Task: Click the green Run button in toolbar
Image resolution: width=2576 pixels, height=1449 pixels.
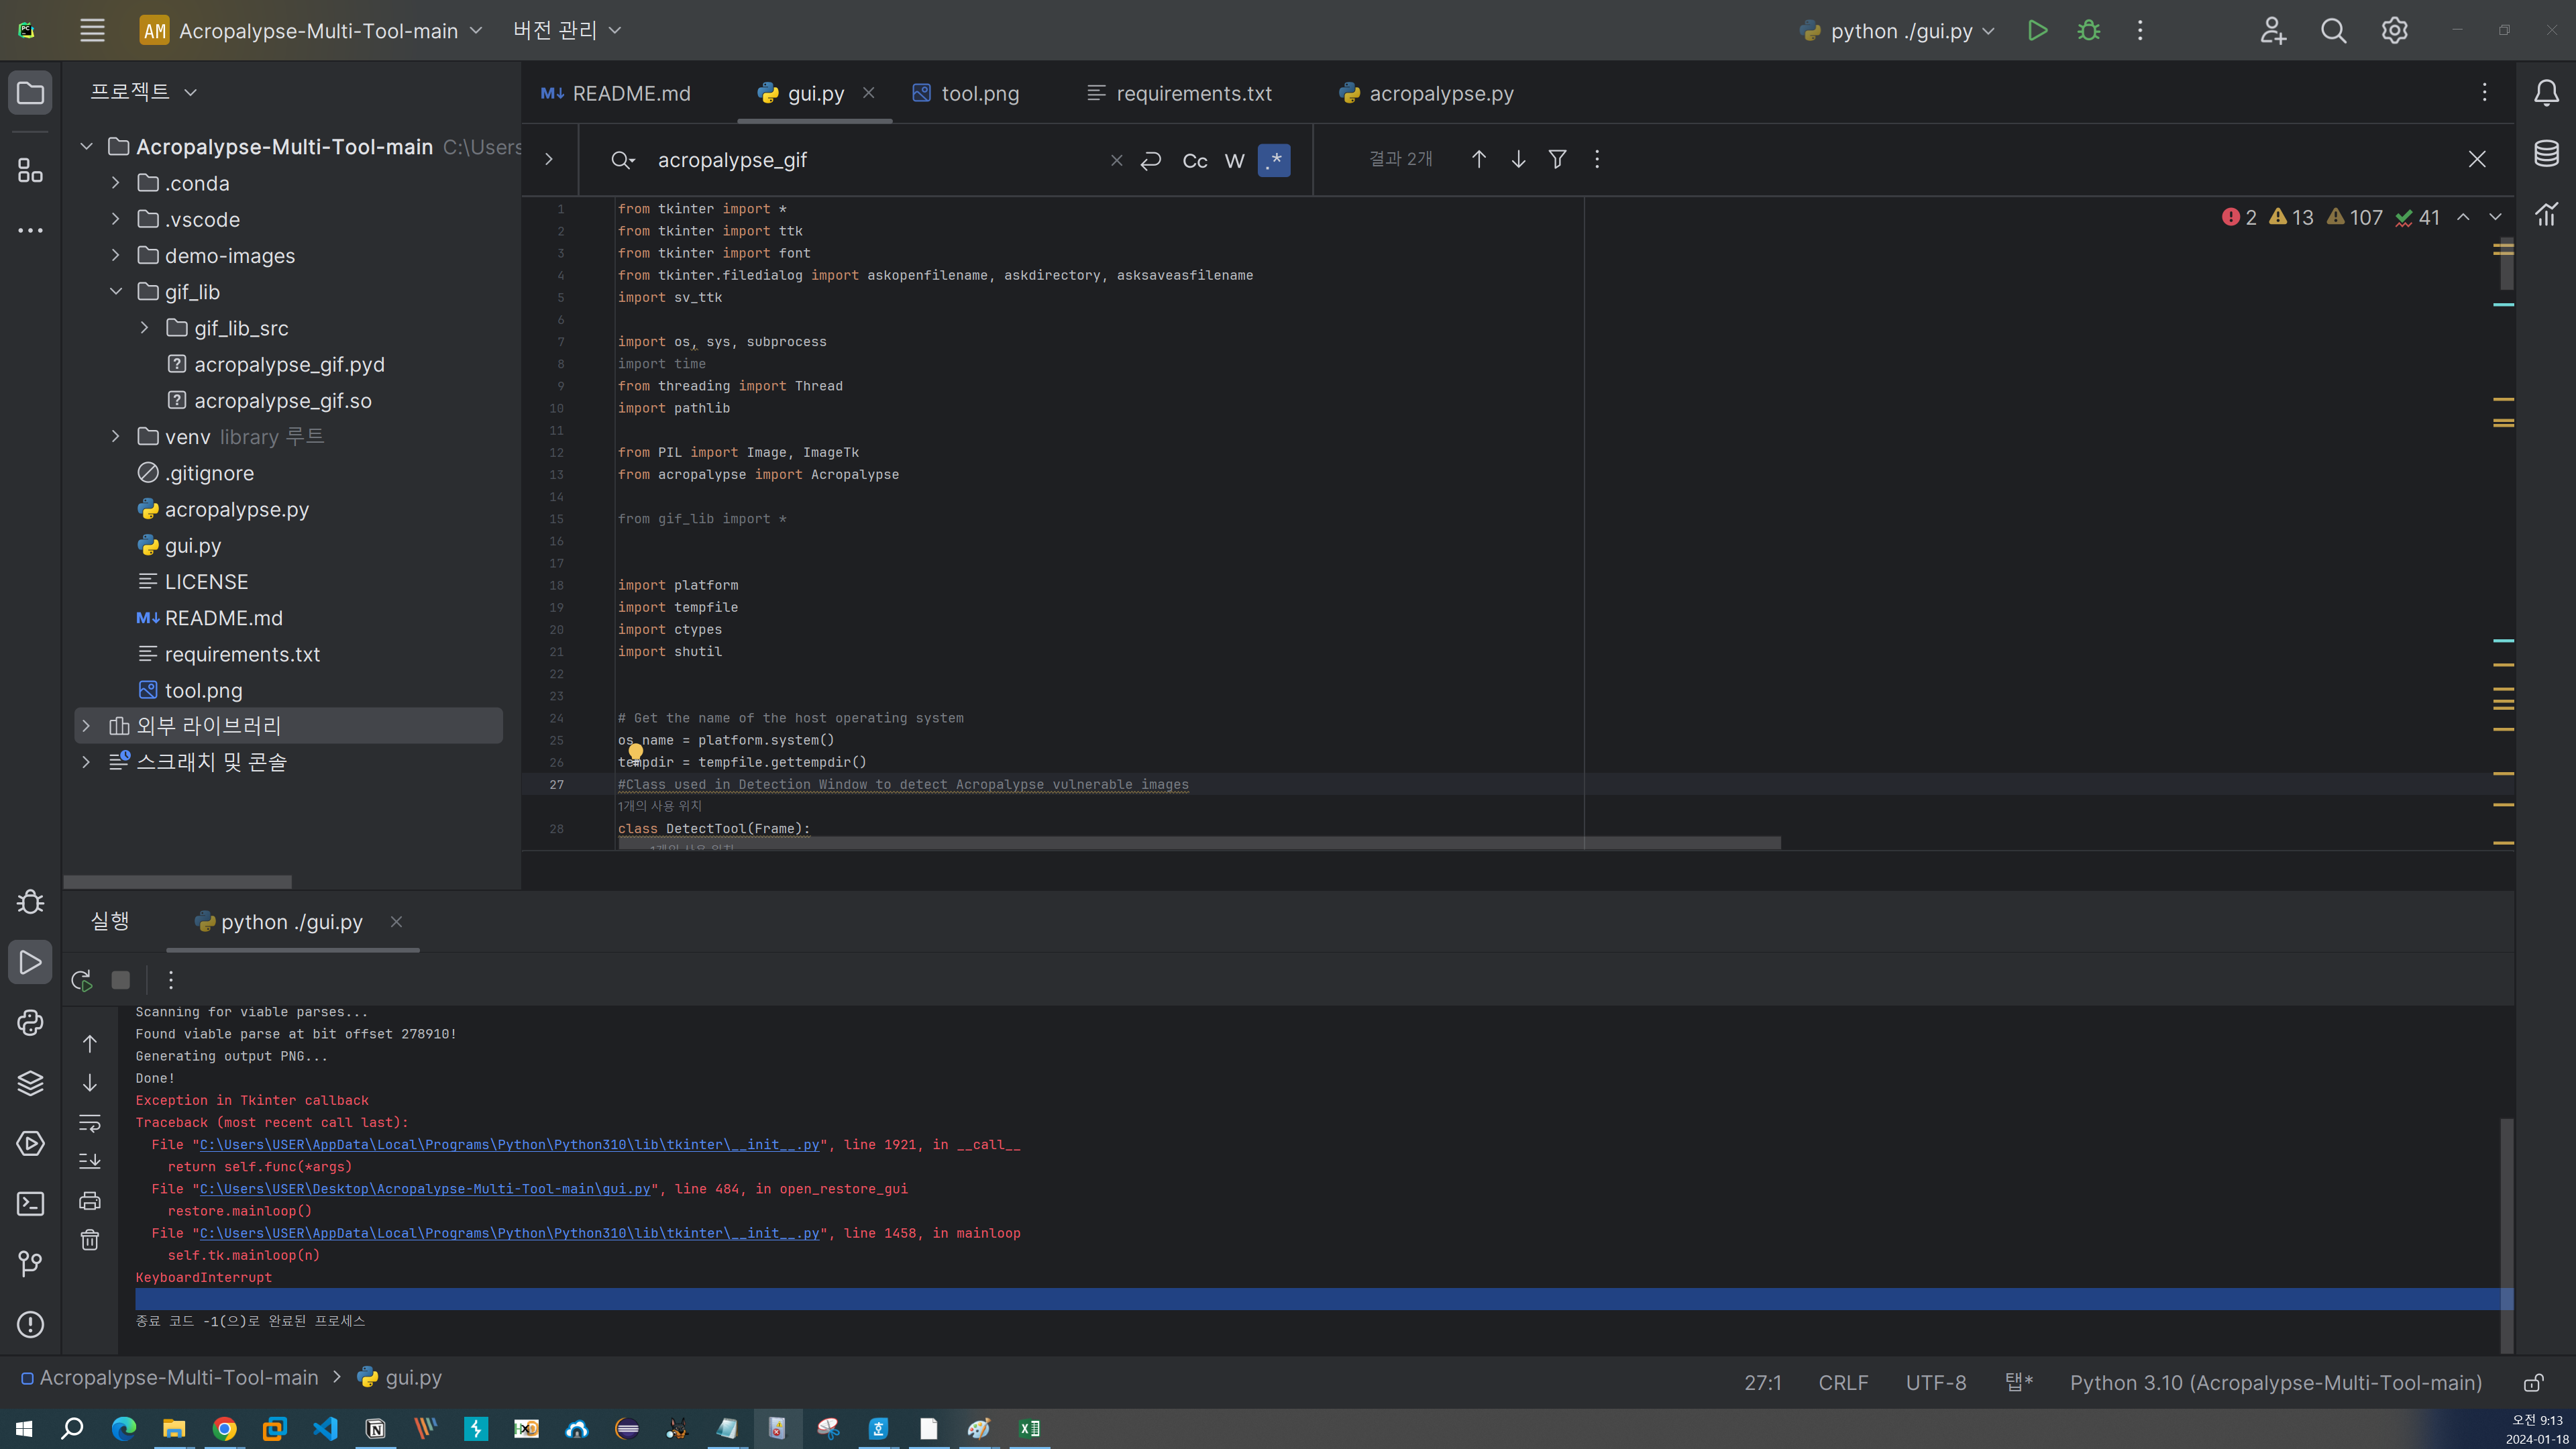Action: pyautogui.click(x=2037, y=31)
